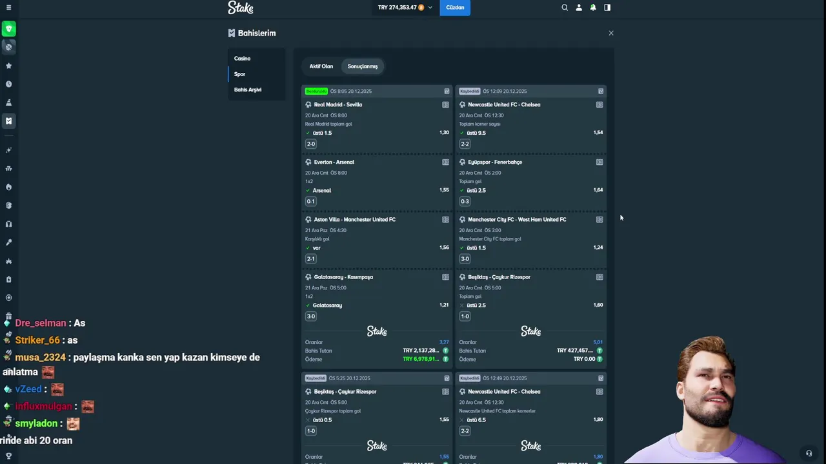
Task: Click vZeed username in chat overlay
Action: tap(28, 389)
